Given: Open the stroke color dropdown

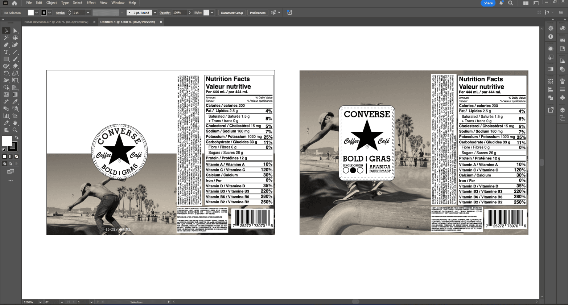Looking at the screenshot, I should click(x=50, y=13).
